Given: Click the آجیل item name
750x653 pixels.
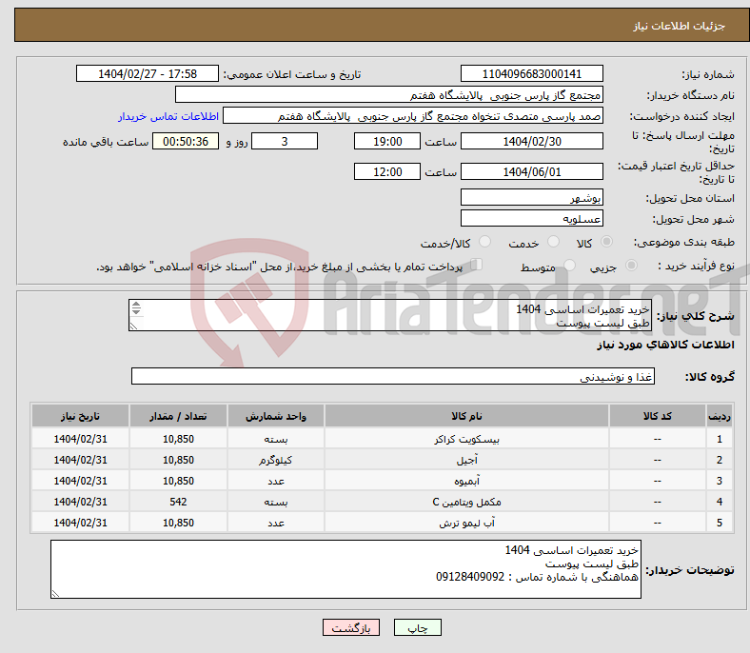Looking at the screenshot, I should 466,460.
